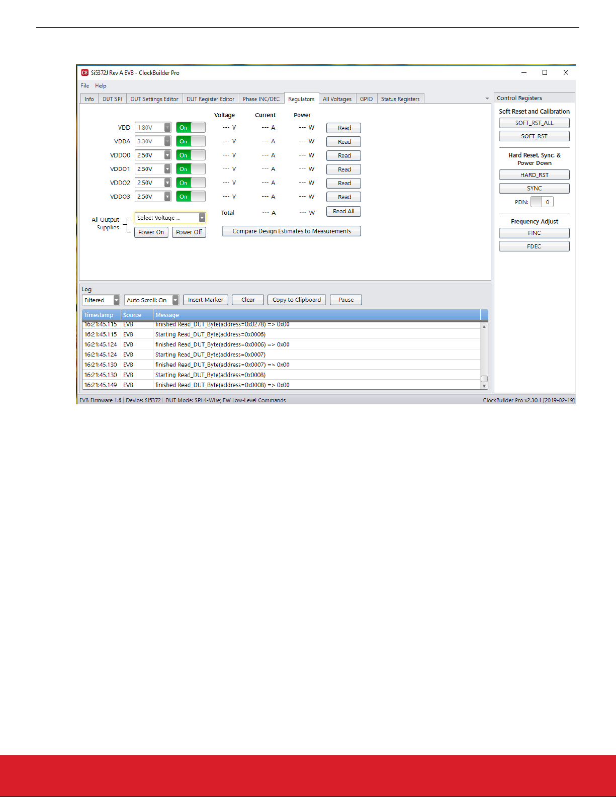
Task: Open the Auto Scroll: On dropdown
Action: click(x=151, y=300)
